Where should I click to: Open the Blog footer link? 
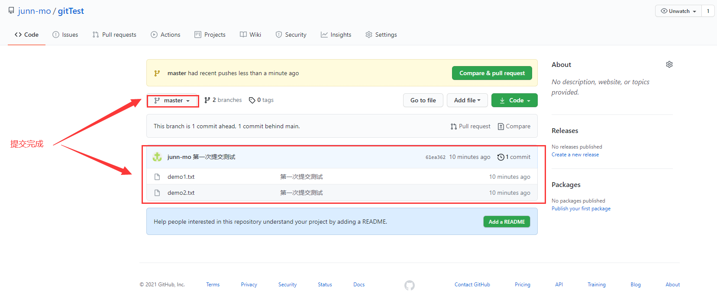point(636,285)
